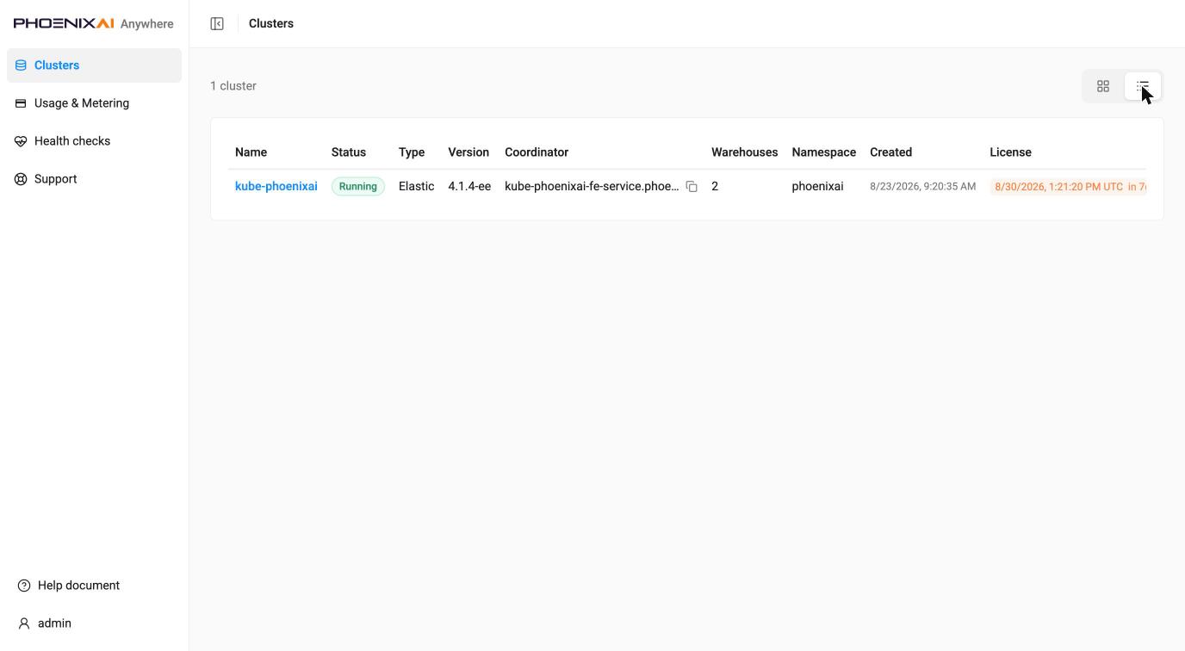Click the 4.1.4-ee version cell
This screenshot has width=1185, height=651.
[469, 186]
